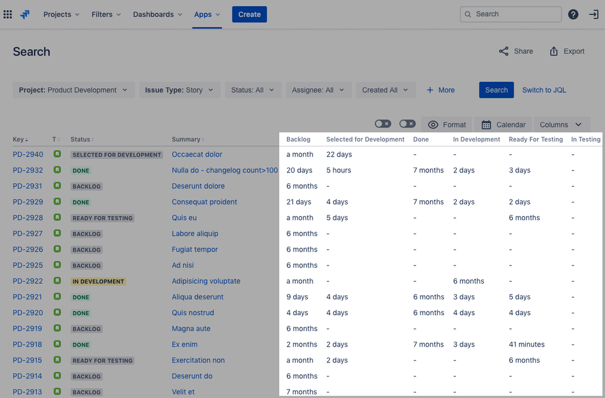Click the Ready For Testing column header
The image size is (605, 398).
(535, 140)
